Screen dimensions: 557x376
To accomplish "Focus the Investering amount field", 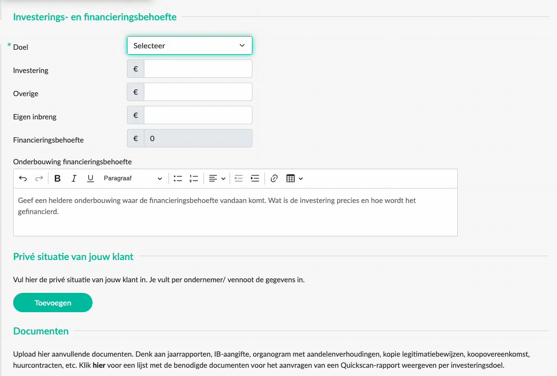I will tap(198, 69).
